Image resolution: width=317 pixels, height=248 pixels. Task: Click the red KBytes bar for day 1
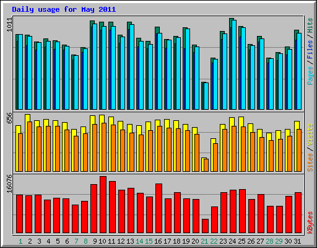pyautogui.click(x=19, y=214)
